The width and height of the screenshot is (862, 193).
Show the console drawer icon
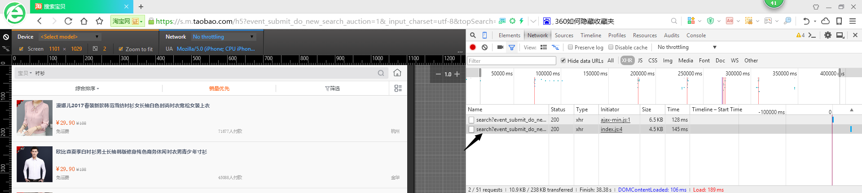(812, 35)
